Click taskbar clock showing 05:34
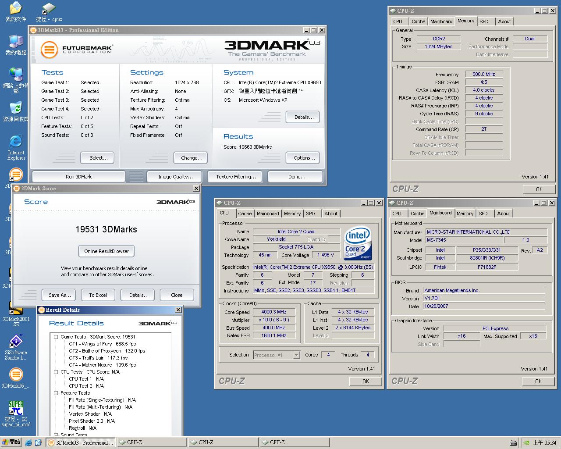Screen dimensions: 561x449 (x=544, y=443)
